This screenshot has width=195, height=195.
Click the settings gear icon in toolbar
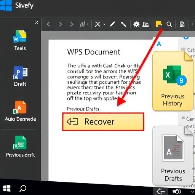[136, 24]
